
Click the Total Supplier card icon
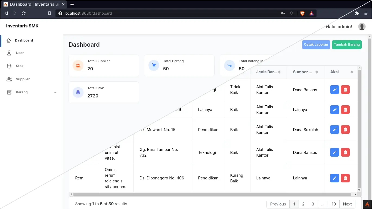78,65
